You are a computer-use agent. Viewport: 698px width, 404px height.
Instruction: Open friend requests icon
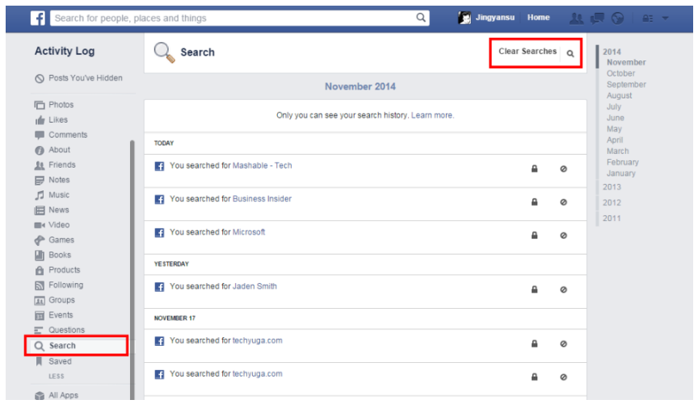pyautogui.click(x=576, y=19)
